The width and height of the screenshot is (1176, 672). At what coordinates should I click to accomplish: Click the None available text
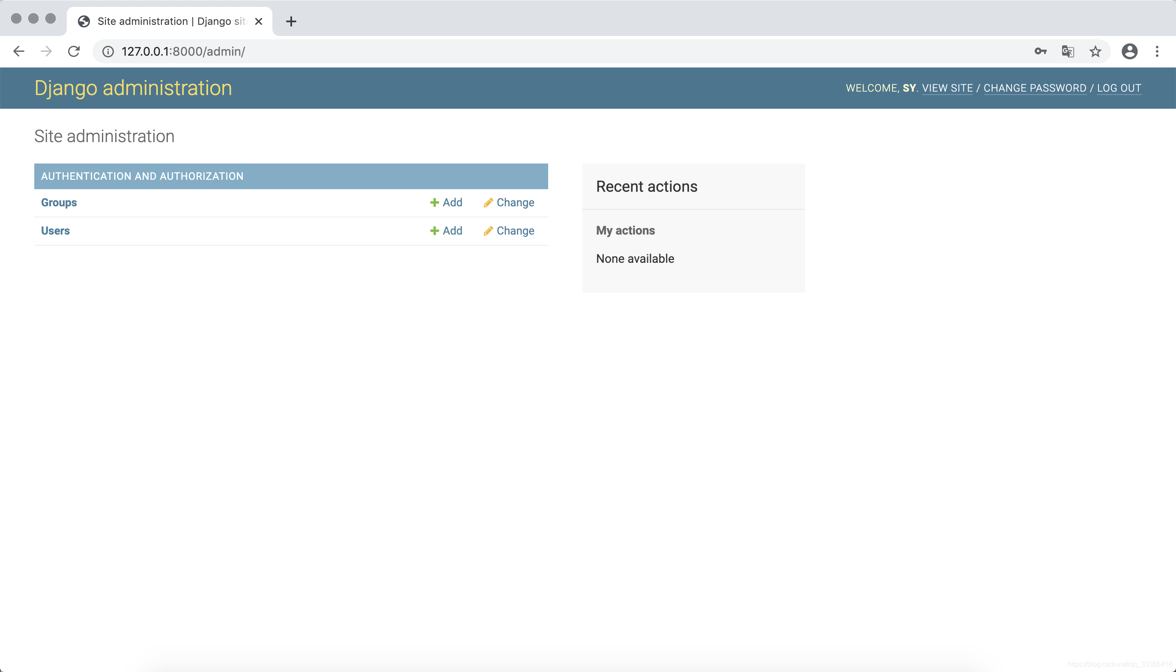635,259
